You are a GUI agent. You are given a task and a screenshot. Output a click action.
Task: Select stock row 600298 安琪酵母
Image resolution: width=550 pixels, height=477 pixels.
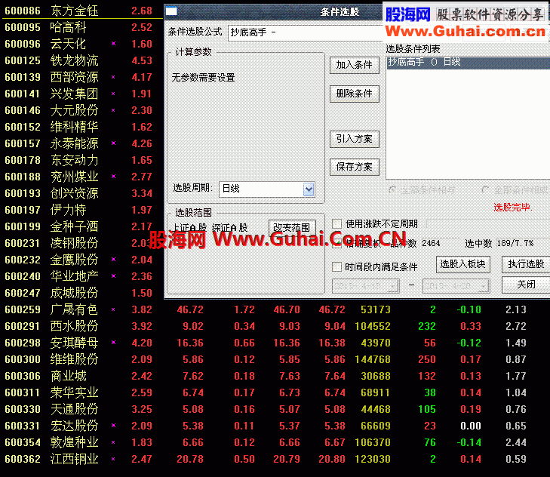265,343
